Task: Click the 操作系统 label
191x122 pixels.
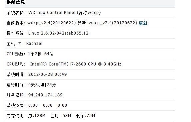Action: pos(15,33)
